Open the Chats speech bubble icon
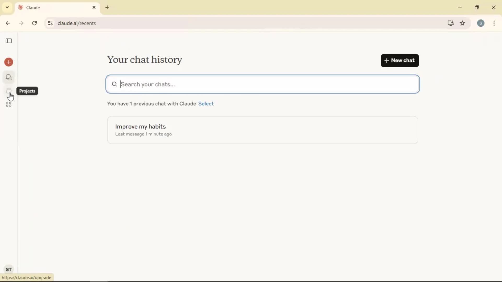 tap(9, 77)
